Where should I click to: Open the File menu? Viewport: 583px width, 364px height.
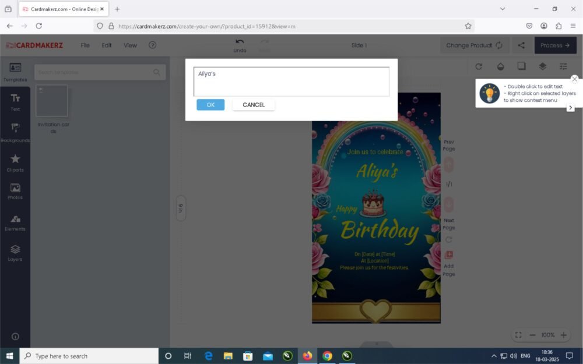point(85,45)
